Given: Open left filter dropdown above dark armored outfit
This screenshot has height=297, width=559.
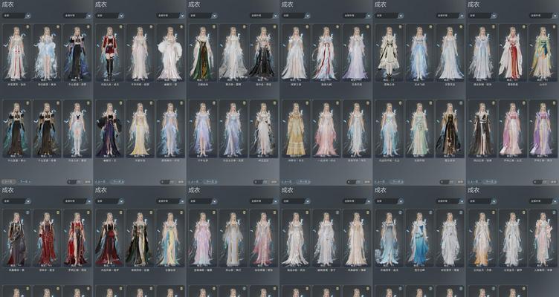Looking at the screenshot, I should coord(16,201).
